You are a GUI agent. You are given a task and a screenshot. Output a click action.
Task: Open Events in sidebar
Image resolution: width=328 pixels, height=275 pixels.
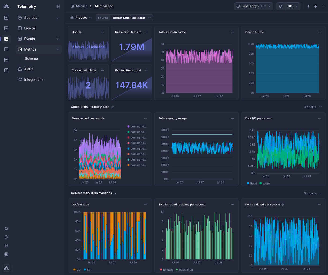(x=39, y=39)
